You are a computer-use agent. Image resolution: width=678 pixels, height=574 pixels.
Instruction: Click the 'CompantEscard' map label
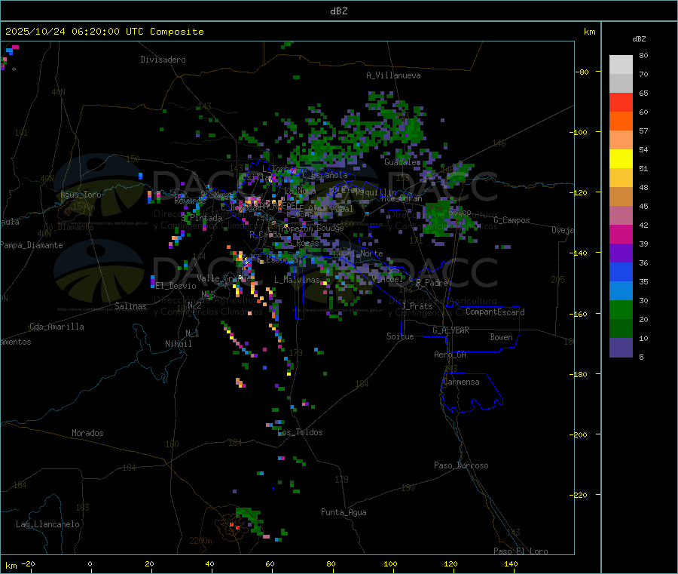495,312
